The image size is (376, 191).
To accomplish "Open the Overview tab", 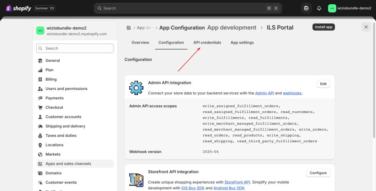I will (140, 43).
